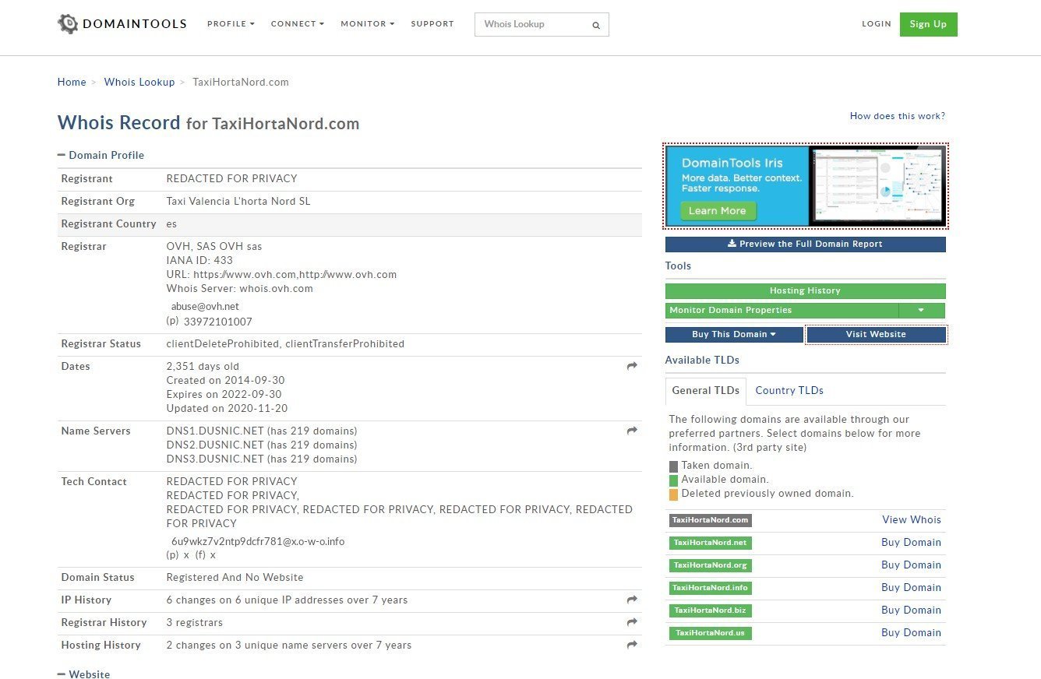Viewport: 1041px width, 679px height.
Task: Click the '3 registrars' text
Action: tap(195, 622)
